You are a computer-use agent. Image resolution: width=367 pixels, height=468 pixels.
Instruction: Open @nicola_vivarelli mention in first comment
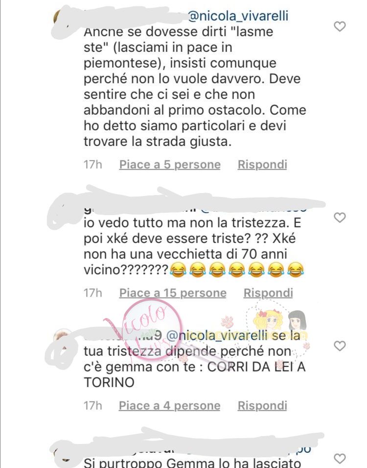tap(238, 16)
